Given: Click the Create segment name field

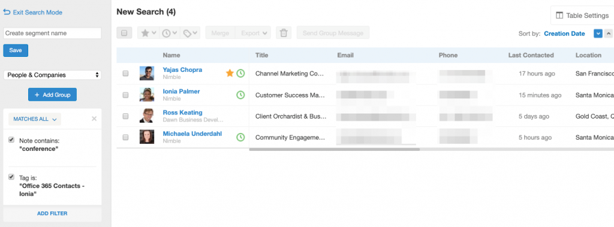Looking at the screenshot, I should (53, 34).
